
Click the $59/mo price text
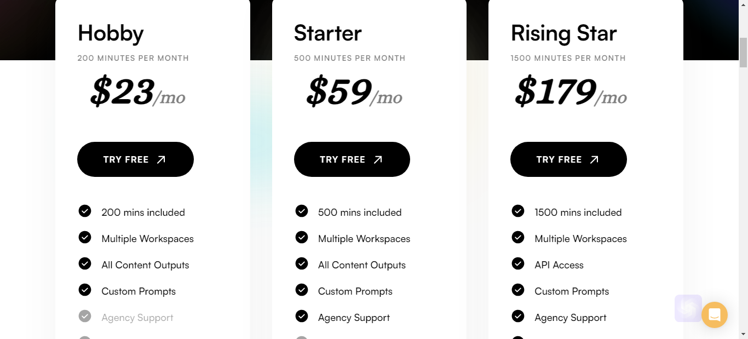click(x=354, y=91)
